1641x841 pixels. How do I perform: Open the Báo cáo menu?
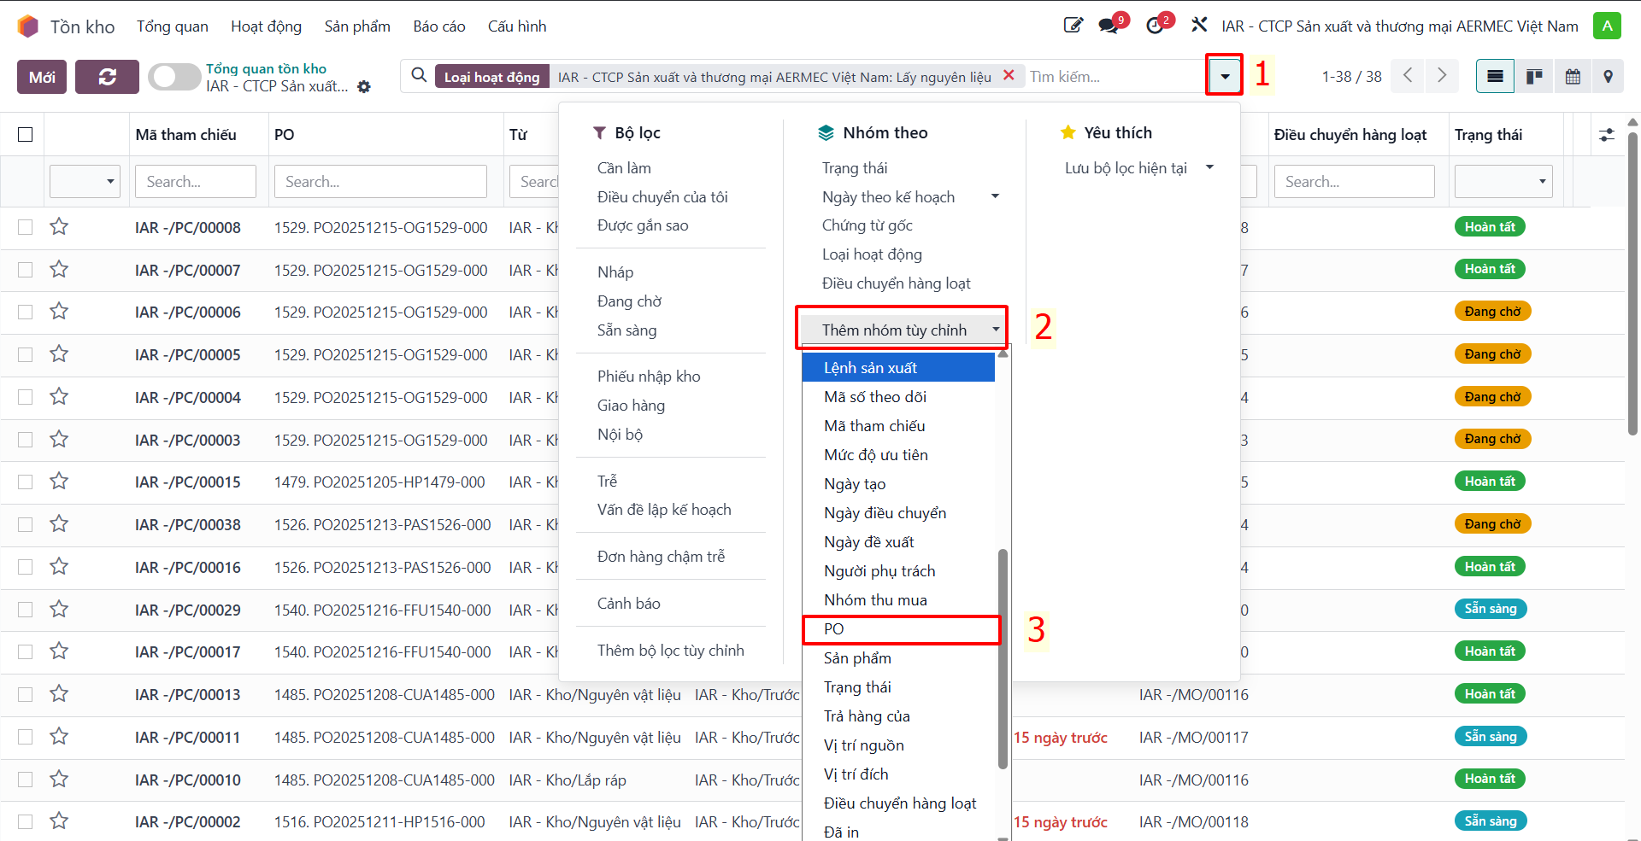[x=439, y=26]
